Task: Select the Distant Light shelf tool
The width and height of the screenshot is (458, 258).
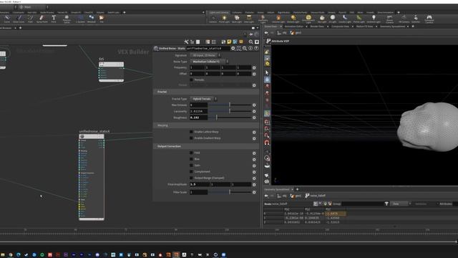Action: (293, 19)
